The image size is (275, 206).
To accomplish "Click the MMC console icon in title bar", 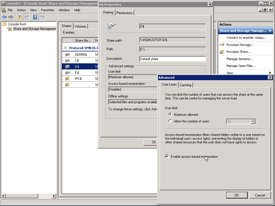I will 3,3.
